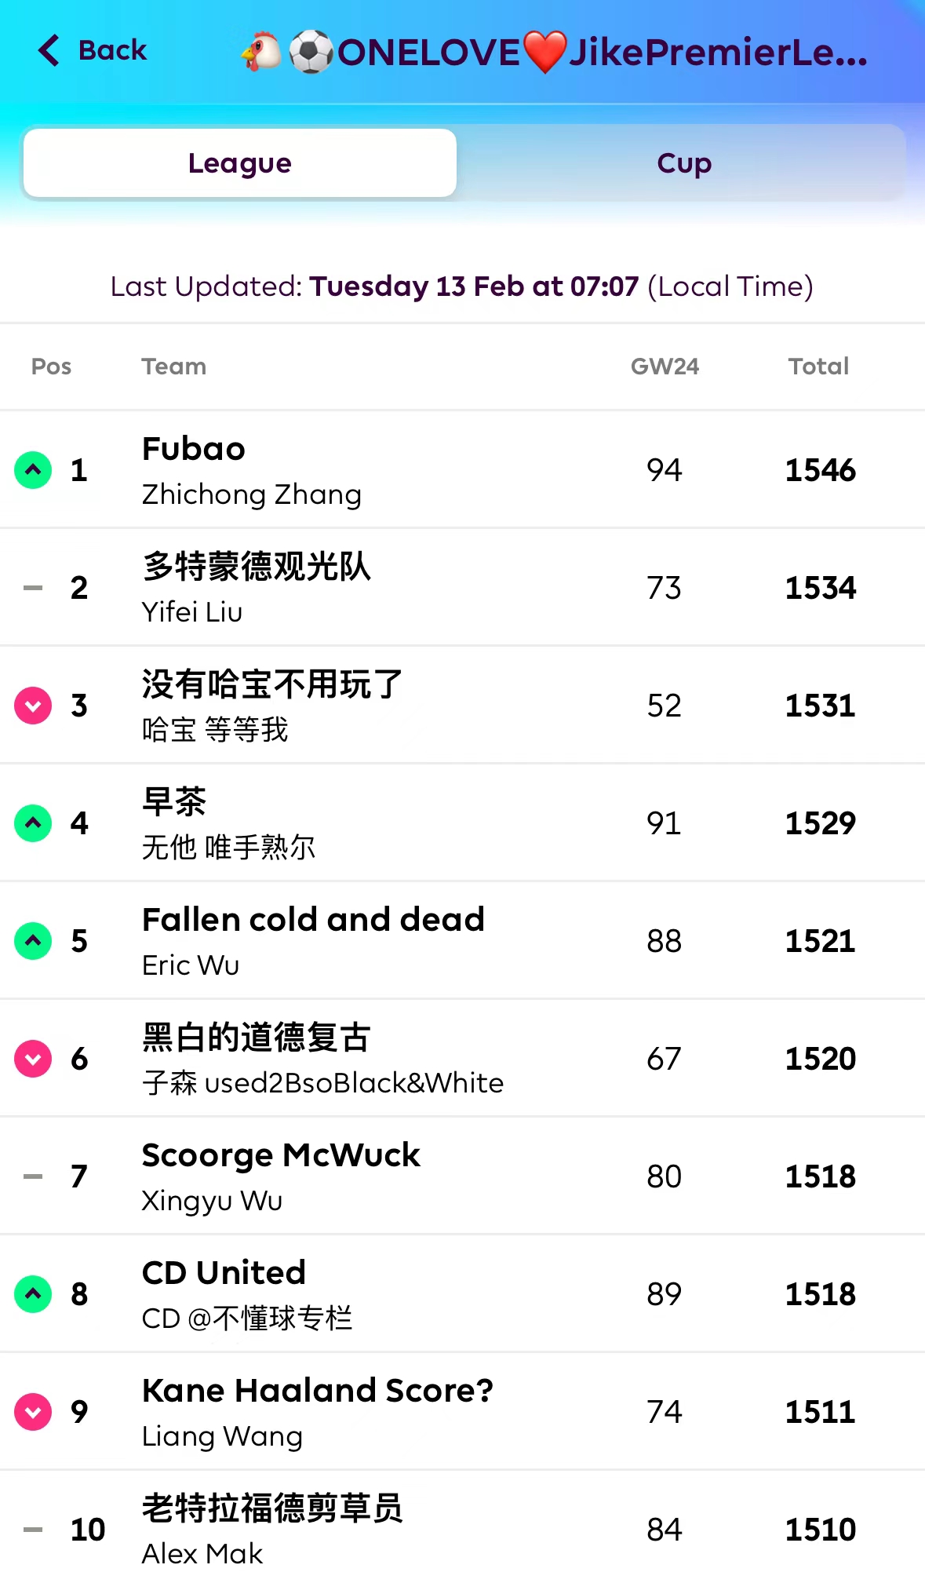Click red down arrow at position 6
925x1583 pixels.
point(33,1059)
